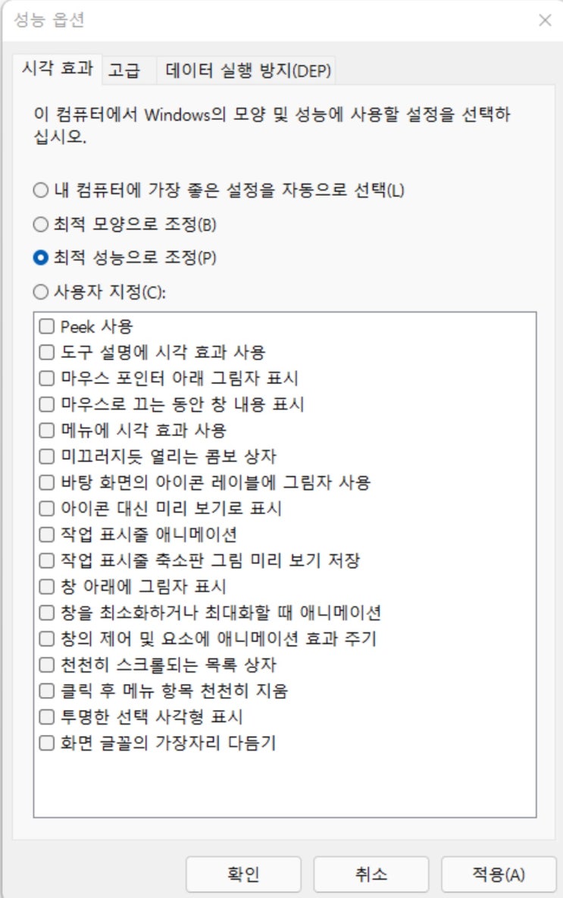Image resolution: width=563 pixels, height=898 pixels.
Task: Click the 취소 button
Action: (x=372, y=874)
